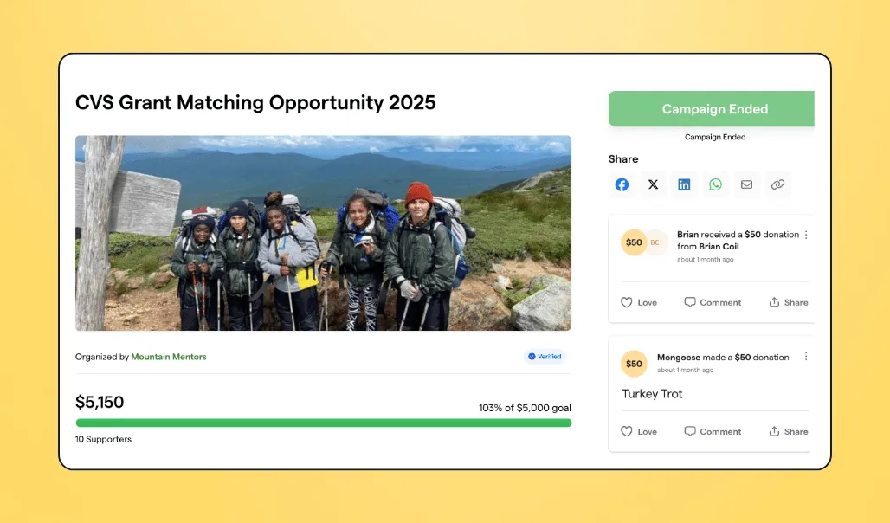Click 'about 1 month ago' under Brian Coil
This screenshot has height=523, width=890.
[705, 260]
